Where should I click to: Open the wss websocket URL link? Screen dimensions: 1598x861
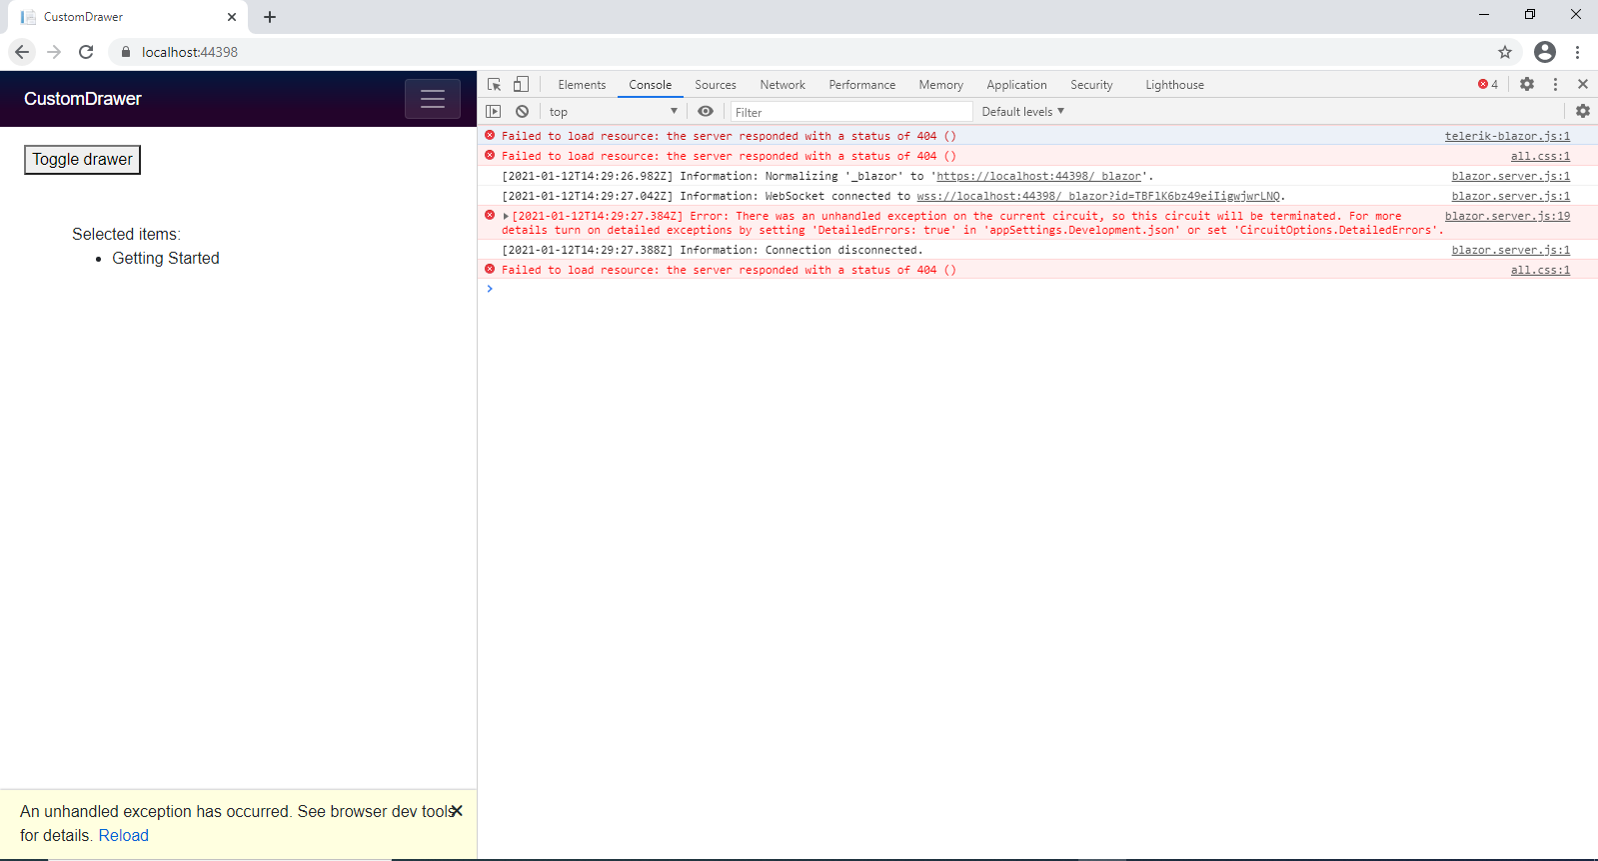[x=1098, y=196]
